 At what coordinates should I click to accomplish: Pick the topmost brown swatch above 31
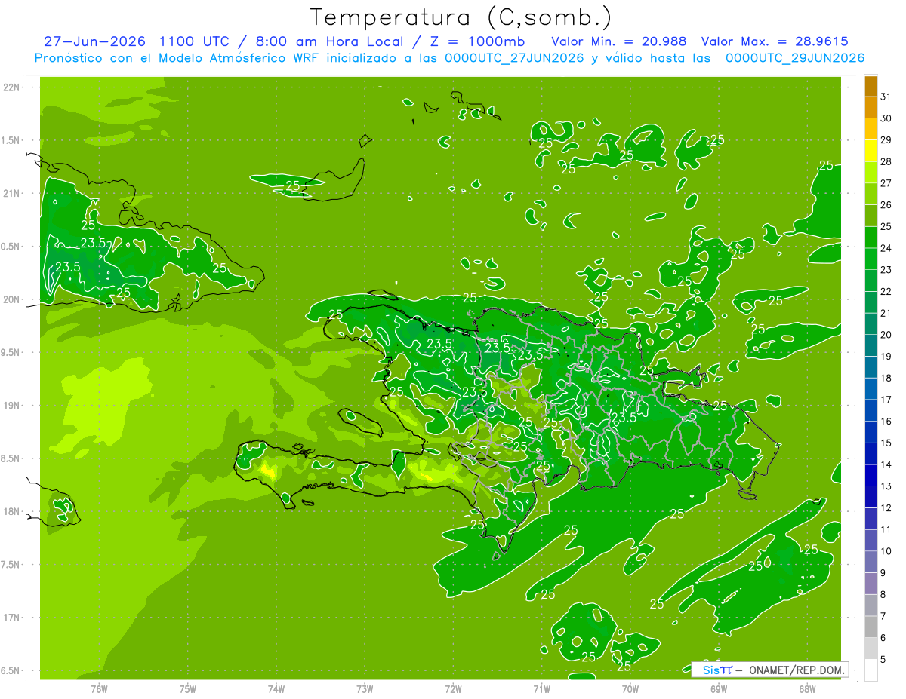[x=871, y=87]
